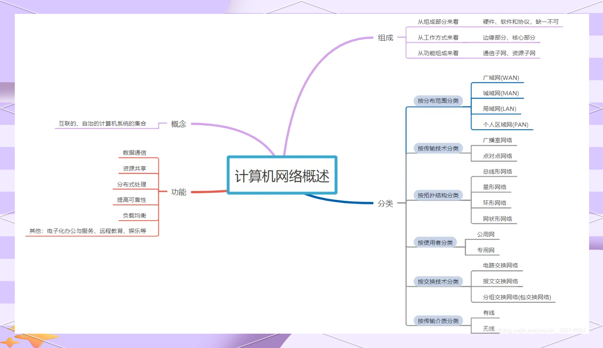Image resolution: width=603 pixels, height=348 pixels.
Task: Select the 点对点网络 leaf
Action: pyautogui.click(x=497, y=156)
